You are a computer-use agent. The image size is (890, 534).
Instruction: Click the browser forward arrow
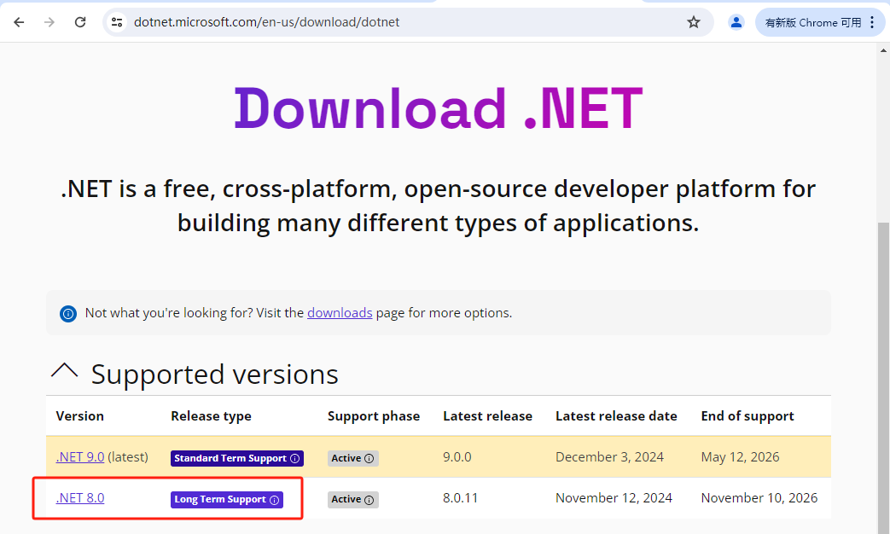pyautogui.click(x=49, y=22)
